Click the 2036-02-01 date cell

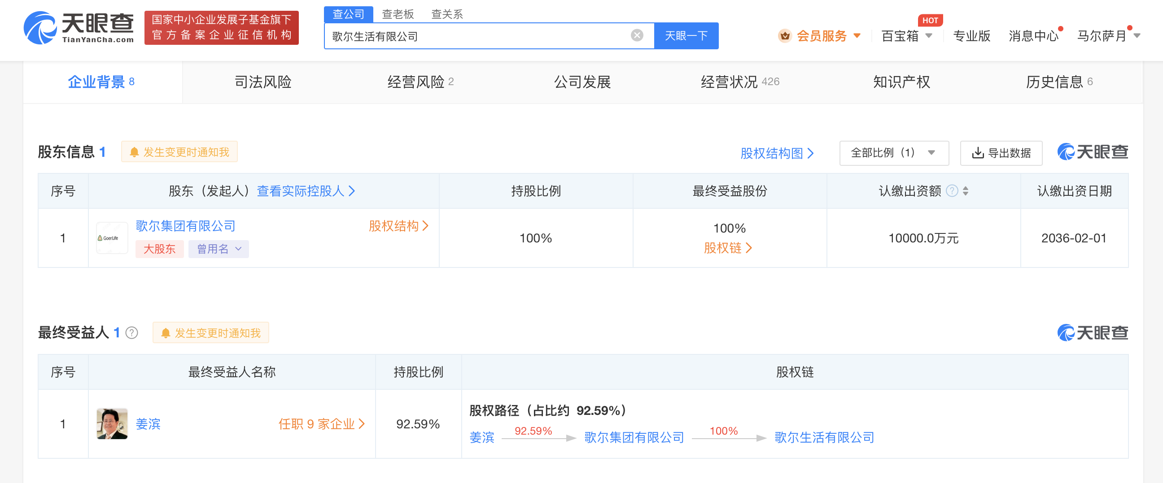pos(1074,238)
